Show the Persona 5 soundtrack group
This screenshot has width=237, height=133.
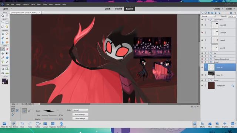pyautogui.click(x=202, y=59)
